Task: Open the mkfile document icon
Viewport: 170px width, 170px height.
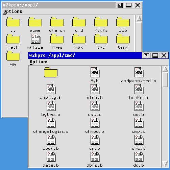Action: click(35, 39)
